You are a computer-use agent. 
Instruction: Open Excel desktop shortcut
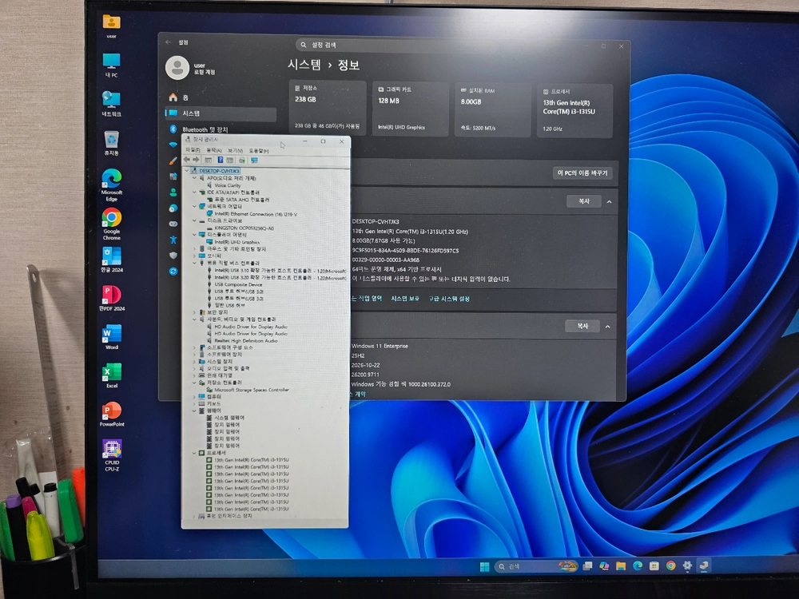pos(112,375)
